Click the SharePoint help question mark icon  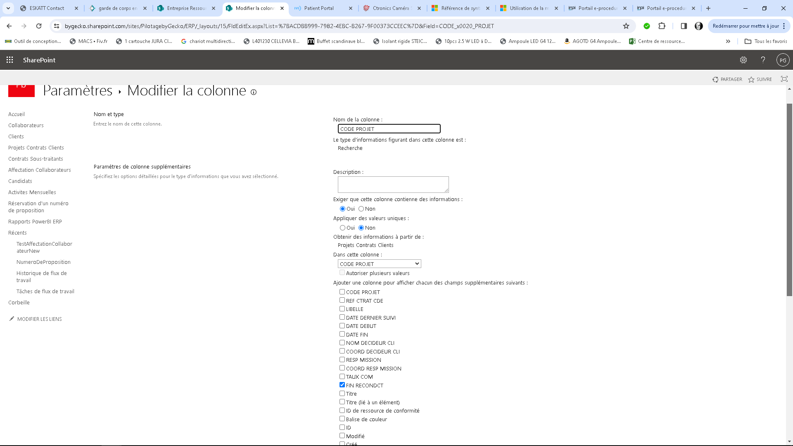click(763, 60)
